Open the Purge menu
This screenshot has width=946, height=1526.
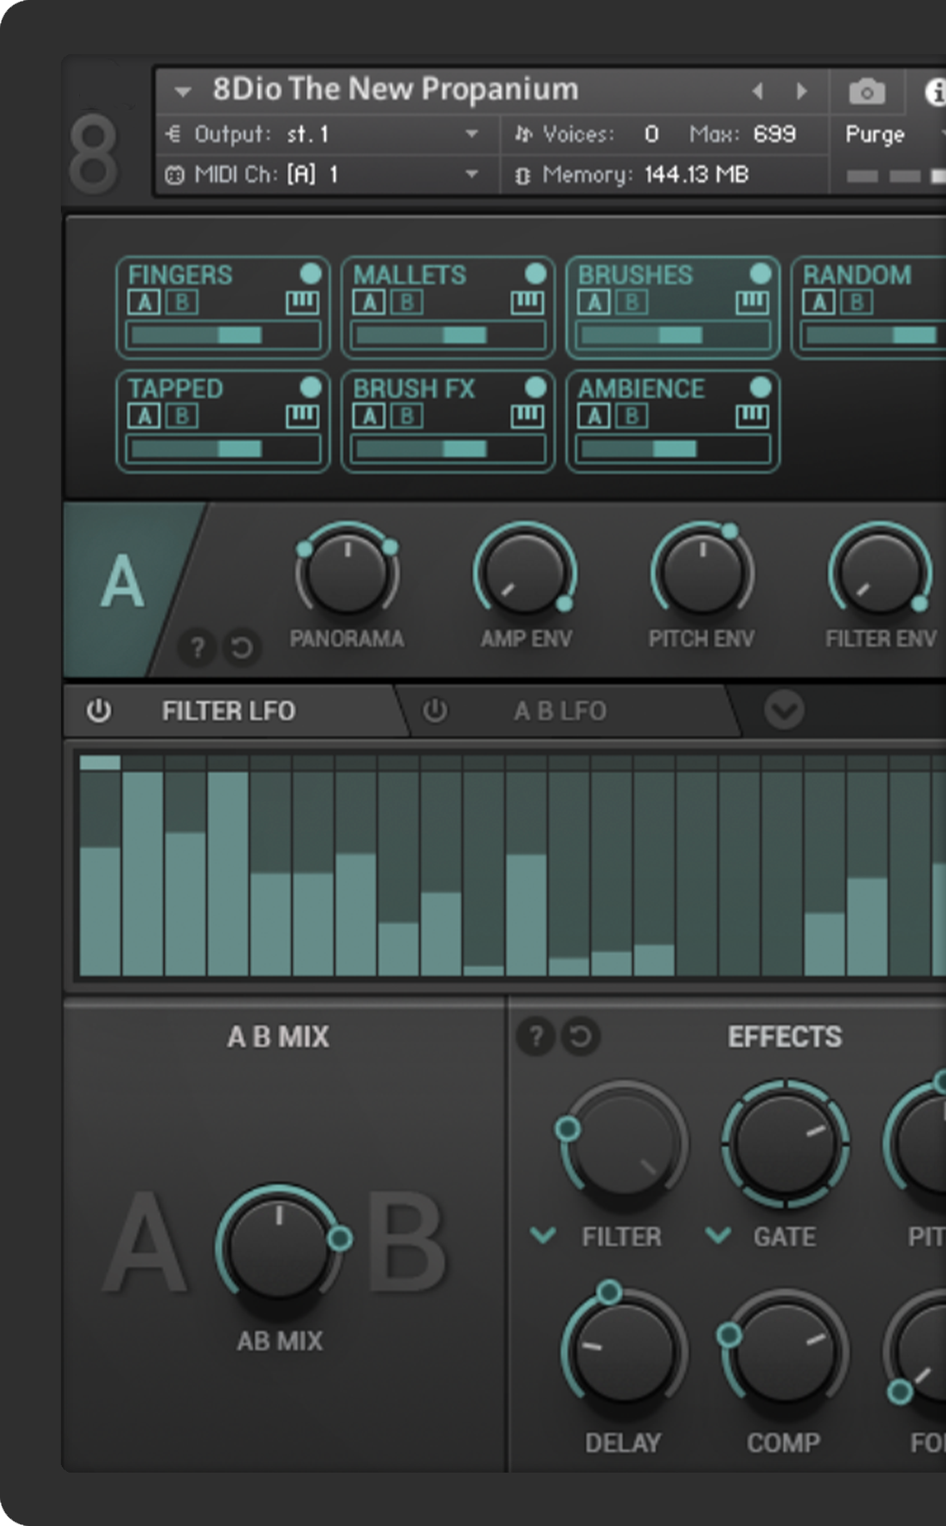(875, 134)
